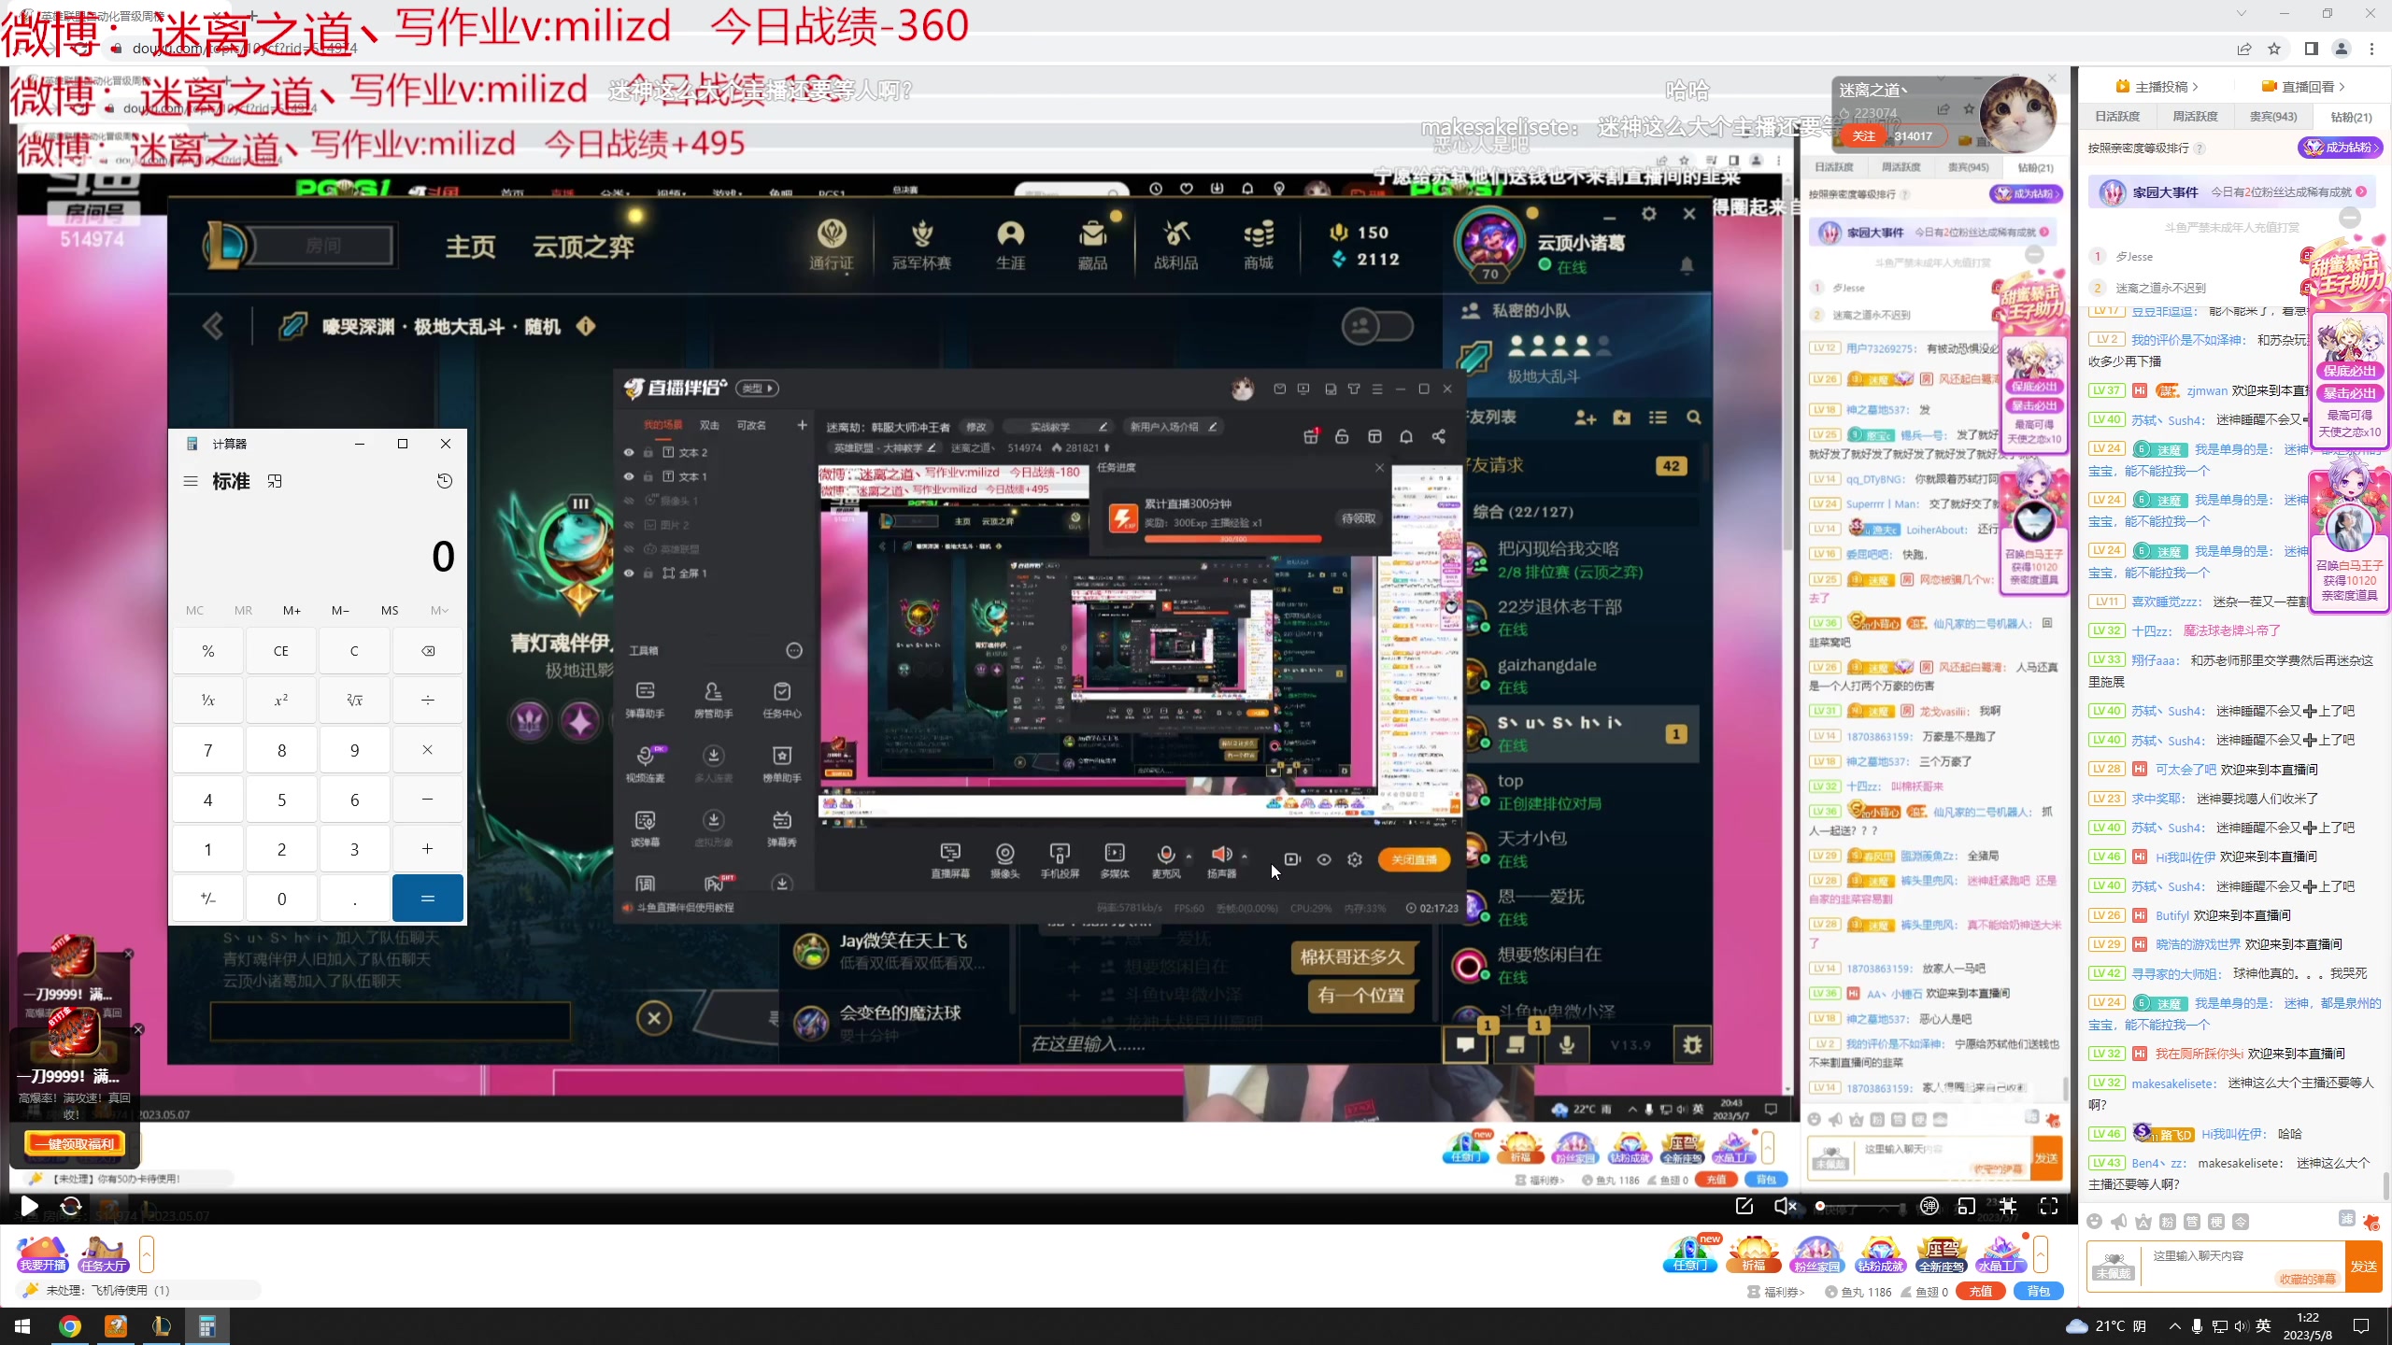The image size is (2392, 1345).
Task: Bookmark the page with the star icon
Action: point(2274,49)
